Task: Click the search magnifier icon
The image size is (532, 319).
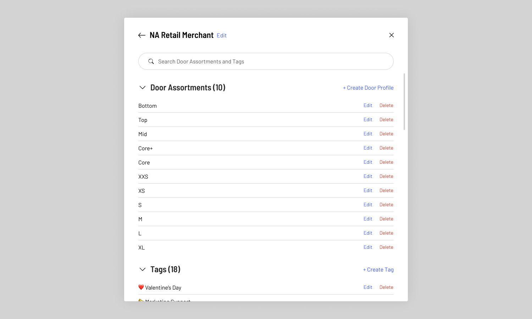Action: tap(151, 61)
